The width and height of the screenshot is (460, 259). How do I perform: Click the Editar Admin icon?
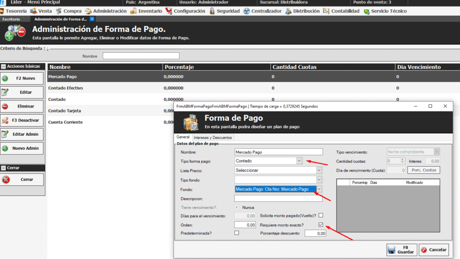tap(5, 134)
